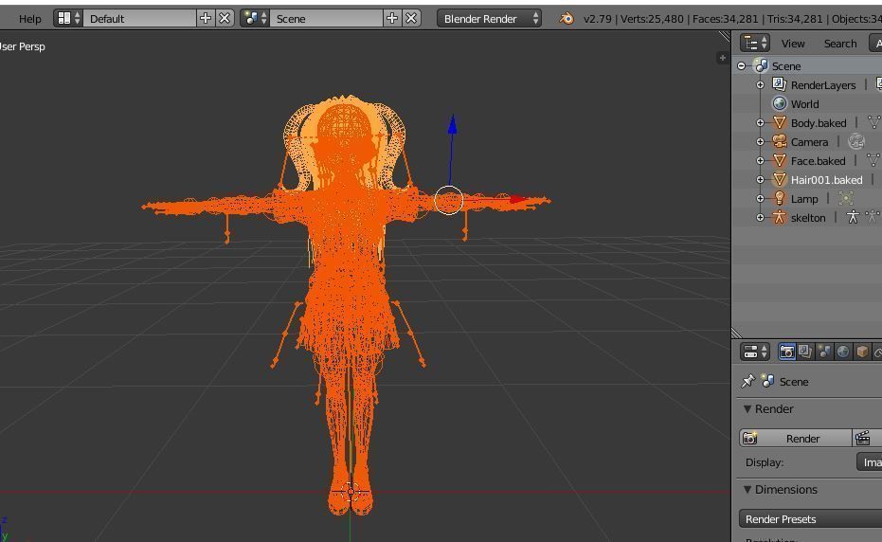
Task: Expand the Body.baked object
Action: pyautogui.click(x=760, y=122)
